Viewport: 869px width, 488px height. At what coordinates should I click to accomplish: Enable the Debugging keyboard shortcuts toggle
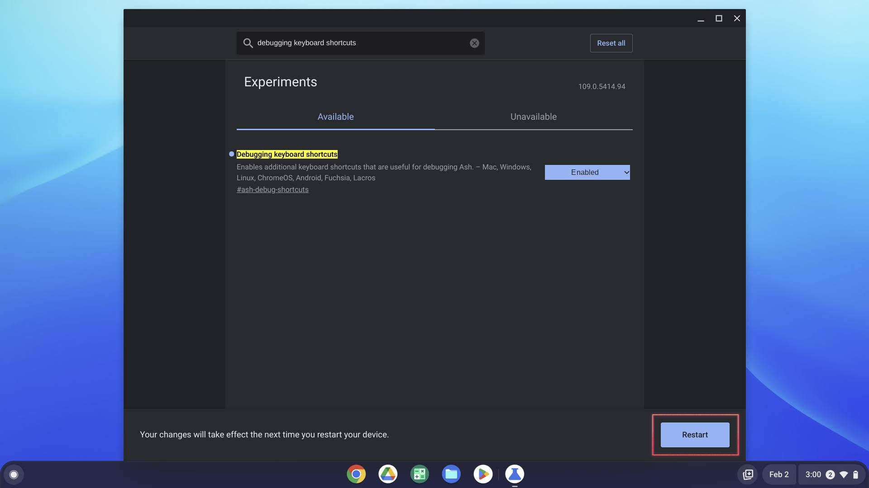pyautogui.click(x=587, y=172)
